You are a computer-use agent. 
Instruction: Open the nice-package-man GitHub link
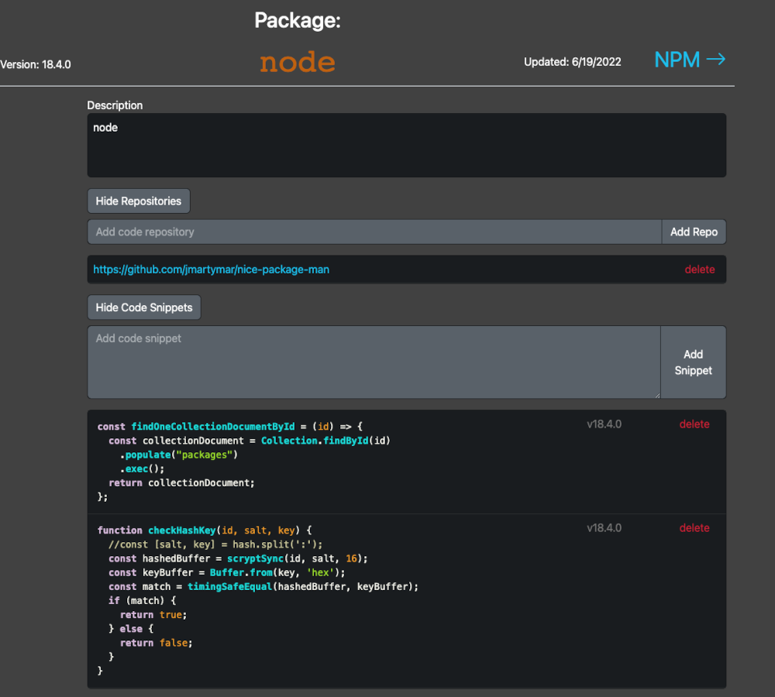(x=211, y=270)
